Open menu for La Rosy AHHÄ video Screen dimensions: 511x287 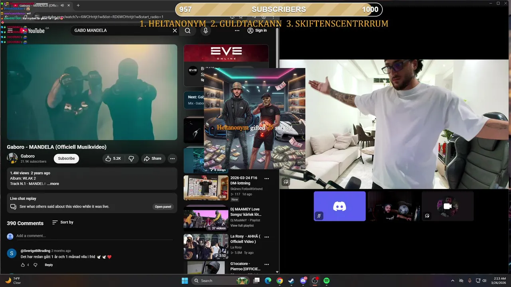267,237
